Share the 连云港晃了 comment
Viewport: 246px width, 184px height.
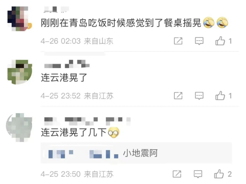click(x=178, y=96)
